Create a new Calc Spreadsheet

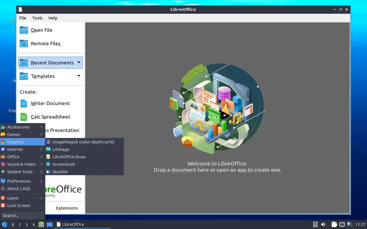[x=51, y=117]
